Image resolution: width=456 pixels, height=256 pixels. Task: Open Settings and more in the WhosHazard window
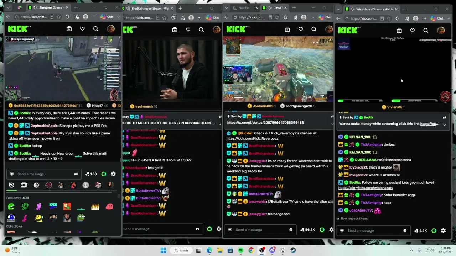pos(425,18)
